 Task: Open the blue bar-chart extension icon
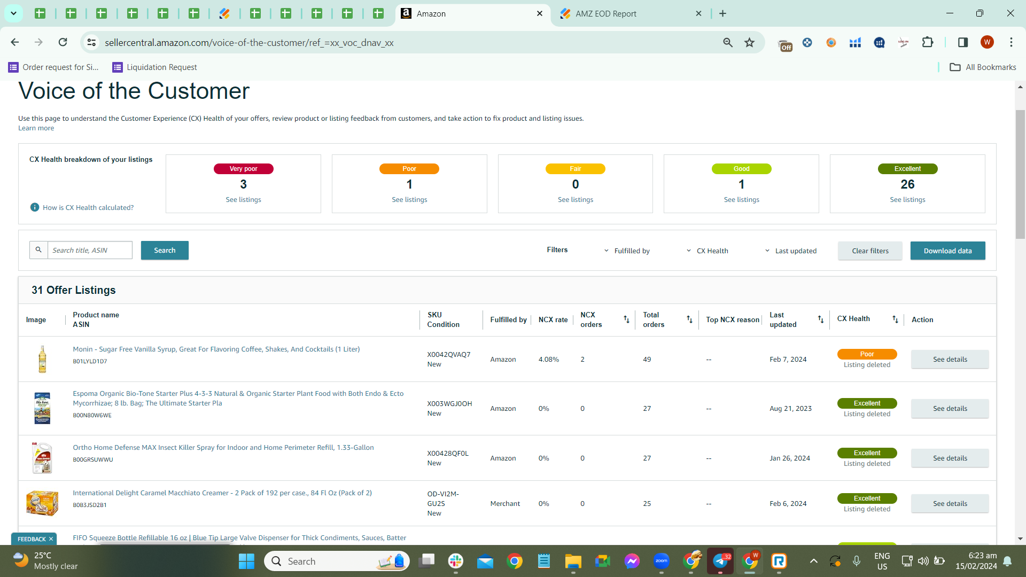point(855,42)
